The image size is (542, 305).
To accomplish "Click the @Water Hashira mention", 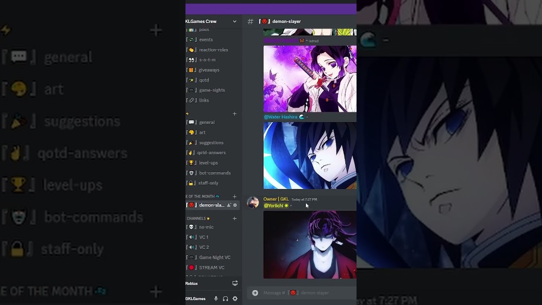I will (284, 117).
